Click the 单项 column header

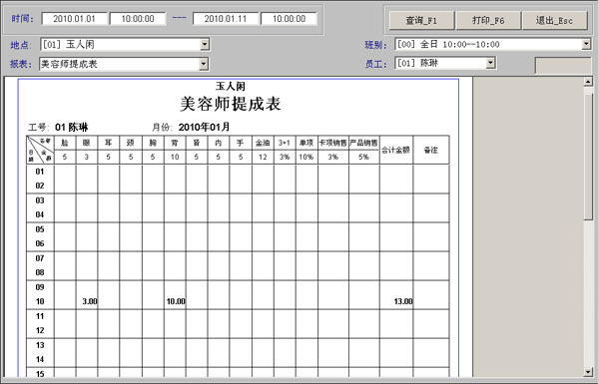click(x=306, y=143)
